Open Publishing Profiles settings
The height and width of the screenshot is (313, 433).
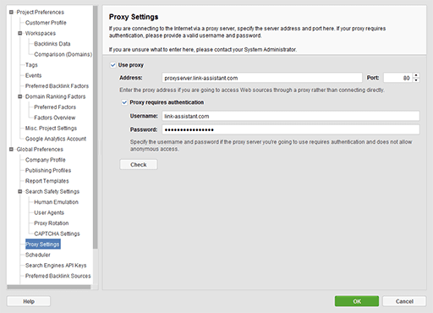click(48, 170)
